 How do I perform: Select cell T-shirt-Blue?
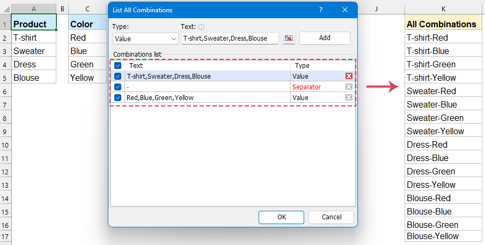click(443, 51)
